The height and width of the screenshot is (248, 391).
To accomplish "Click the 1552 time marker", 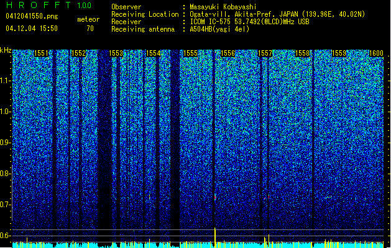I will tap(78, 53).
